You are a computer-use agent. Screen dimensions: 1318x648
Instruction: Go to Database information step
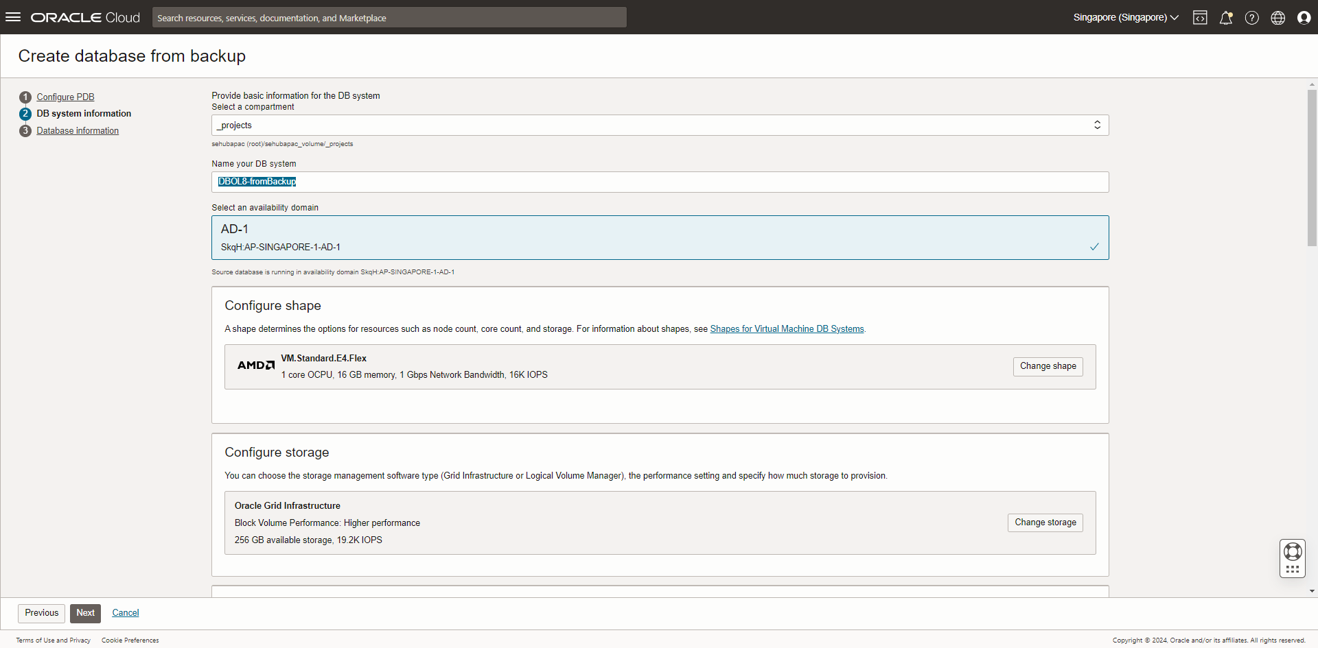point(78,130)
